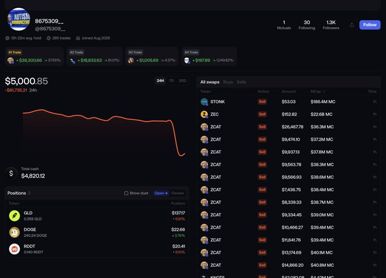Open the profile avatar picture
The height and width of the screenshot is (278, 386).
[x=19, y=19]
